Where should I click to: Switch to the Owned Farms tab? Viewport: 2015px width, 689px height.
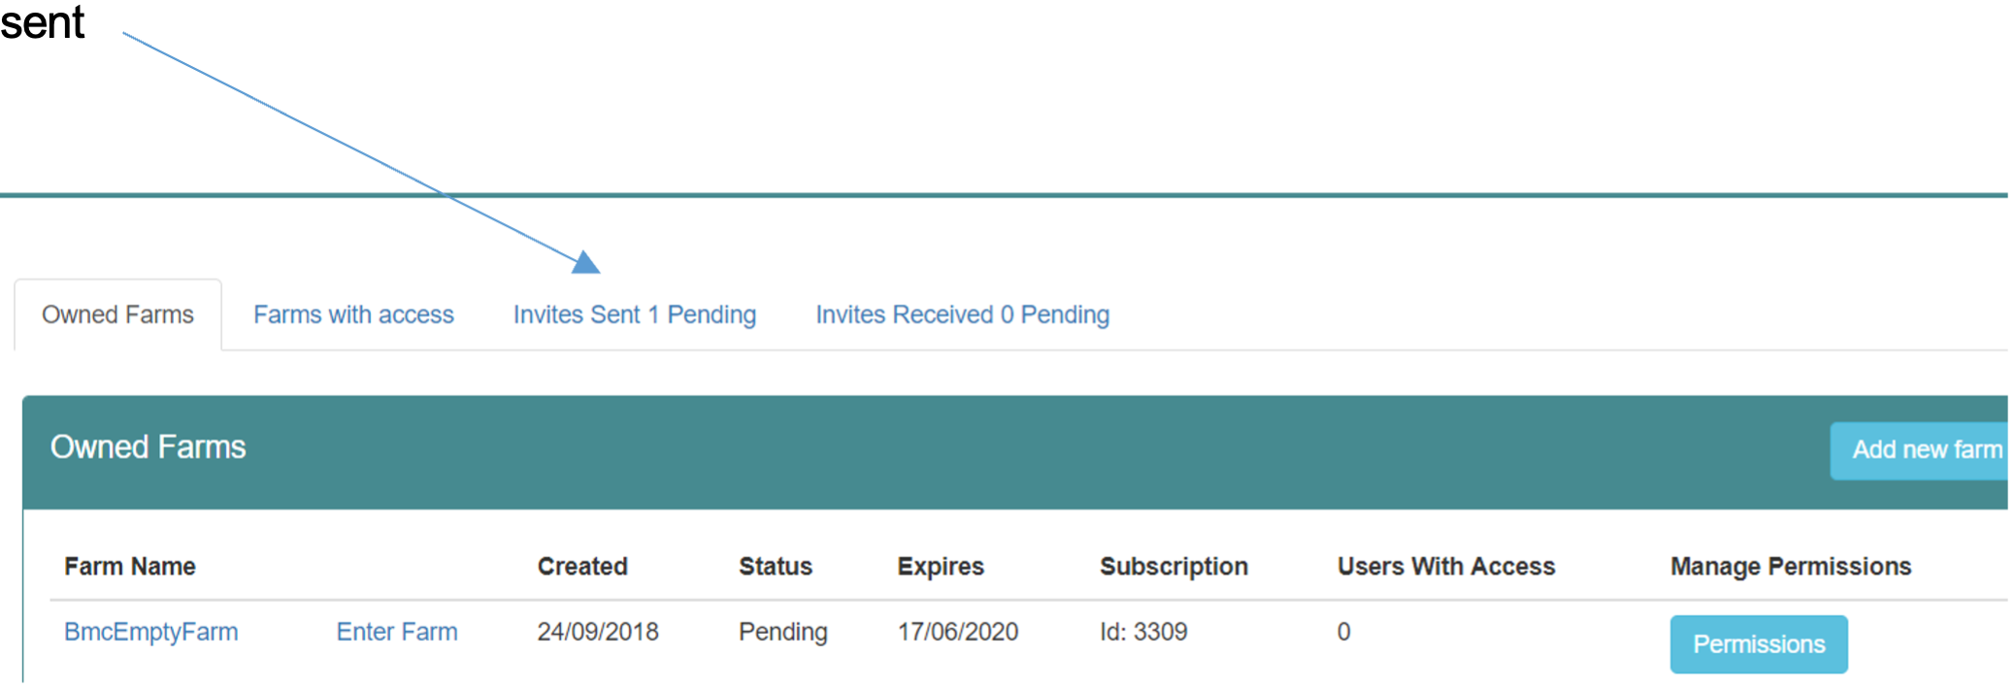point(117,315)
